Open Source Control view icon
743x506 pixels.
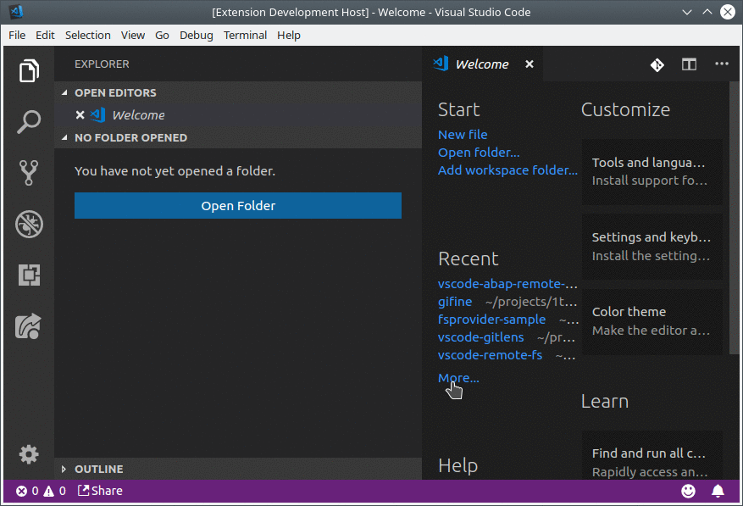pyautogui.click(x=29, y=173)
